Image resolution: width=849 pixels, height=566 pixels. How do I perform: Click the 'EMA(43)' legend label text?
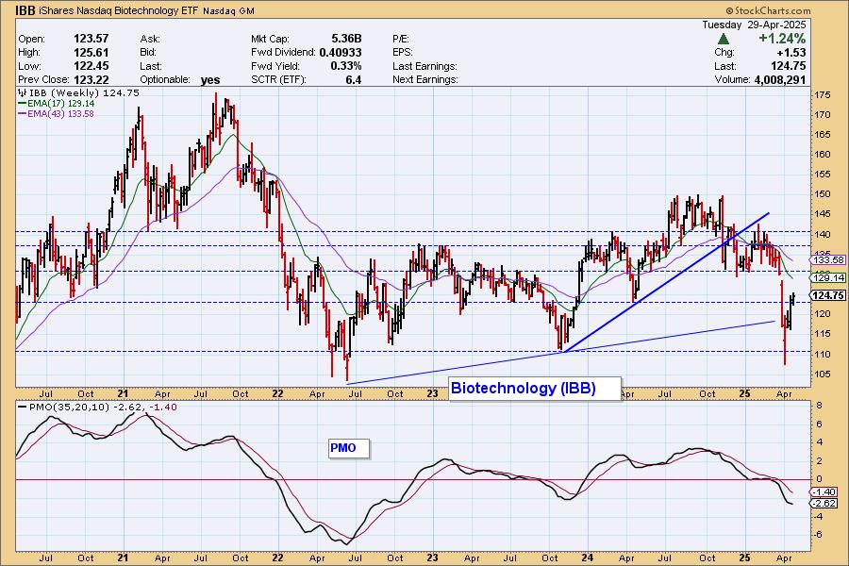pyautogui.click(x=46, y=114)
